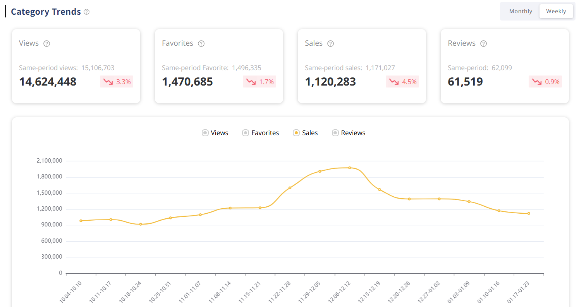Viewport: 579px width, 307px height.
Task: Click the Favorites 1.7% decline trend badge
Action: coord(259,82)
